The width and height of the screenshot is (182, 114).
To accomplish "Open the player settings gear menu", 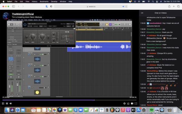I will tap(124, 103).
